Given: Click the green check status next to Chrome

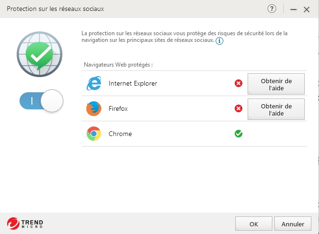Looking at the screenshot, I should [239, 134].
